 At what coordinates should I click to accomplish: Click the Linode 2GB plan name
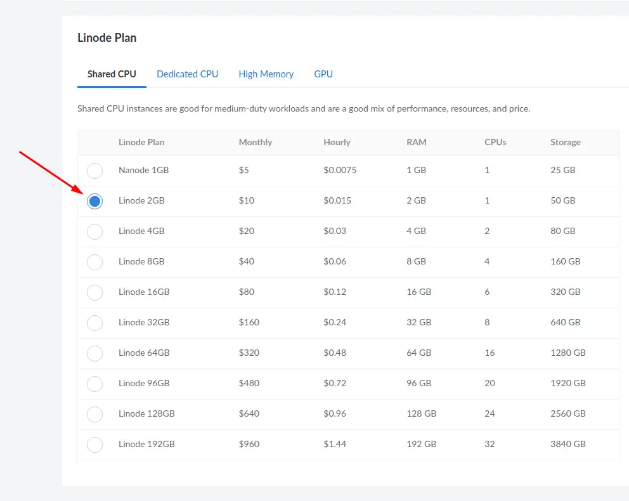pos(141,200)
